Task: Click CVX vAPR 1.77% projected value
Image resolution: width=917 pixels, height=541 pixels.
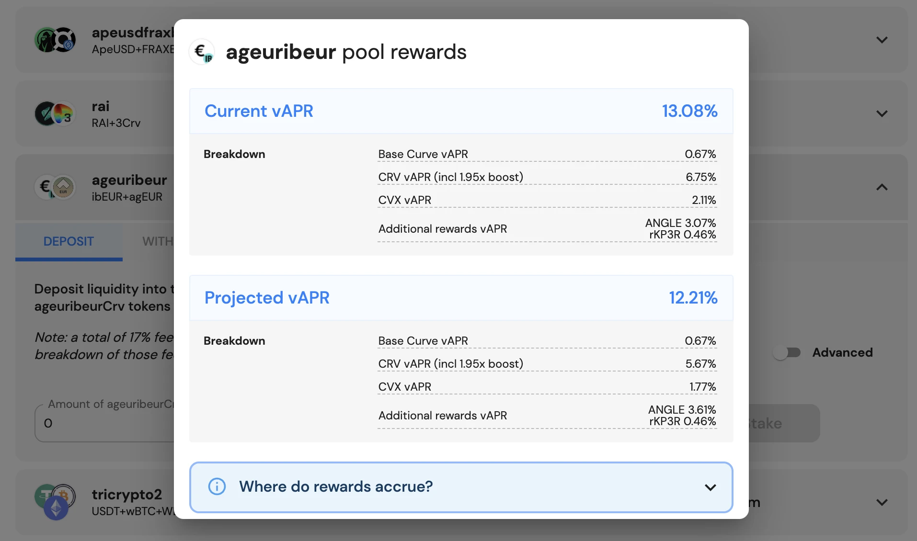Action: pos(702,387)
